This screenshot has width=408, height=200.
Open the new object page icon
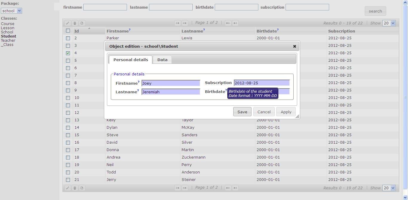click(x=82, y=23)
